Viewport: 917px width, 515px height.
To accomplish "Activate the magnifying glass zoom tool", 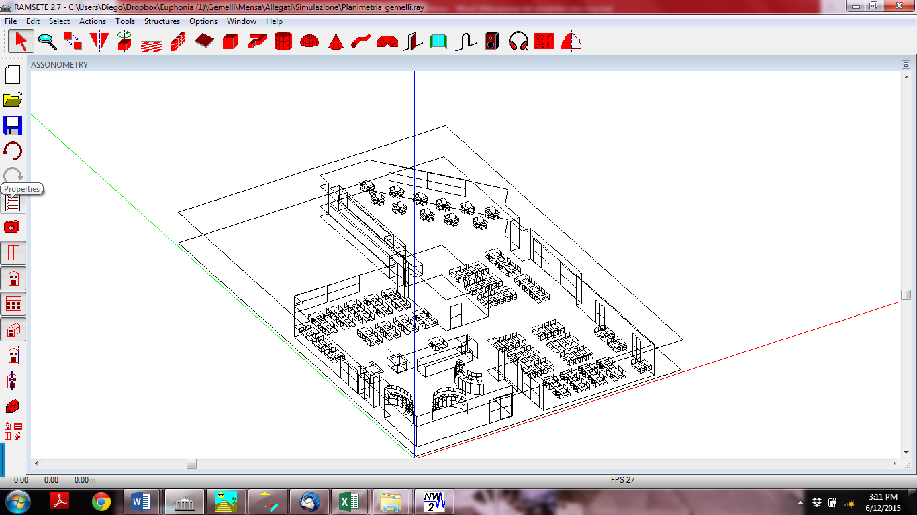I will [47, 42].
